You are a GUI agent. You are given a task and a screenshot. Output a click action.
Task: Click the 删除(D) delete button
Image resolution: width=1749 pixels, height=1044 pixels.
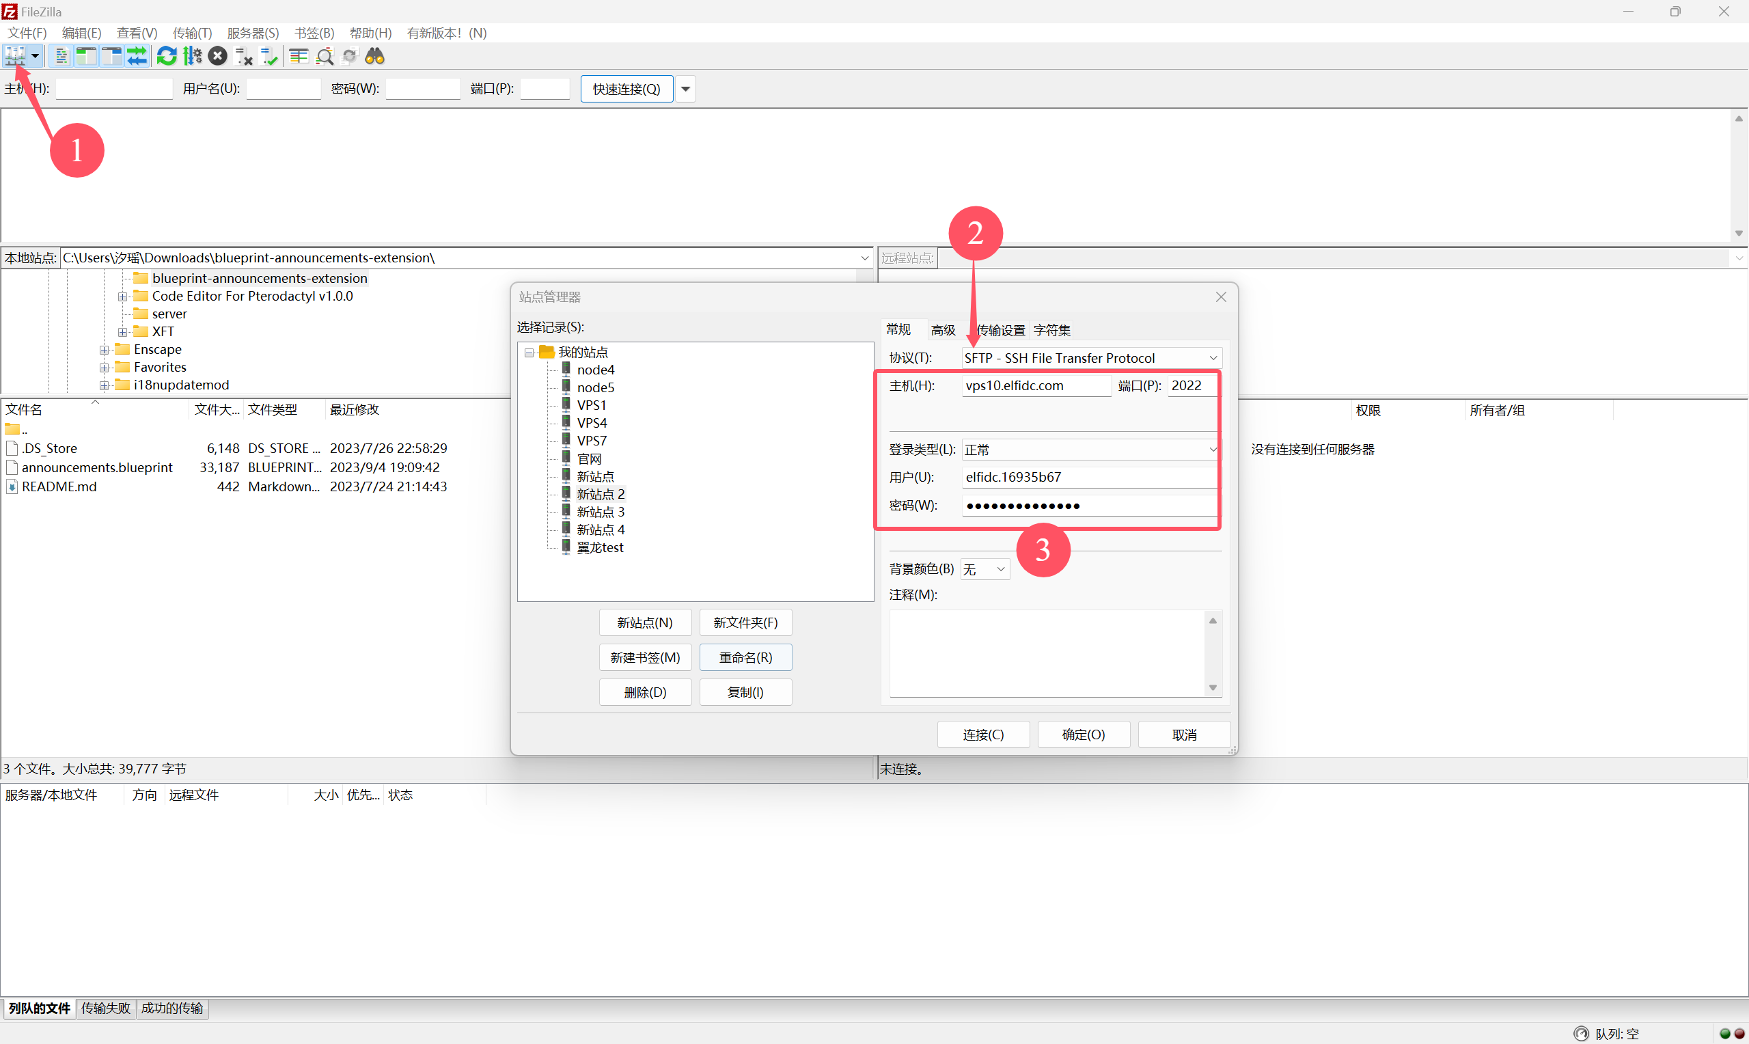(645, 692)
